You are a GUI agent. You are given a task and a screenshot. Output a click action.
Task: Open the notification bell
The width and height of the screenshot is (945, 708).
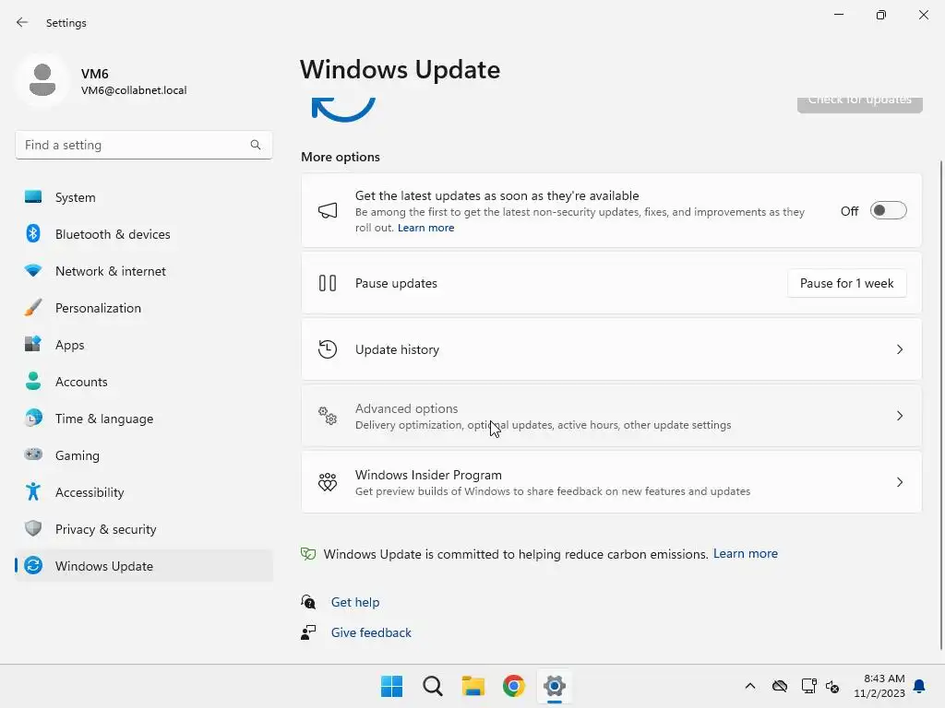click(x=920, y=686)
